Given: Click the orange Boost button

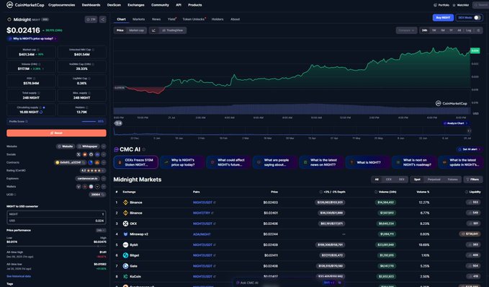Looking at the screenshot, I should 56,133.
